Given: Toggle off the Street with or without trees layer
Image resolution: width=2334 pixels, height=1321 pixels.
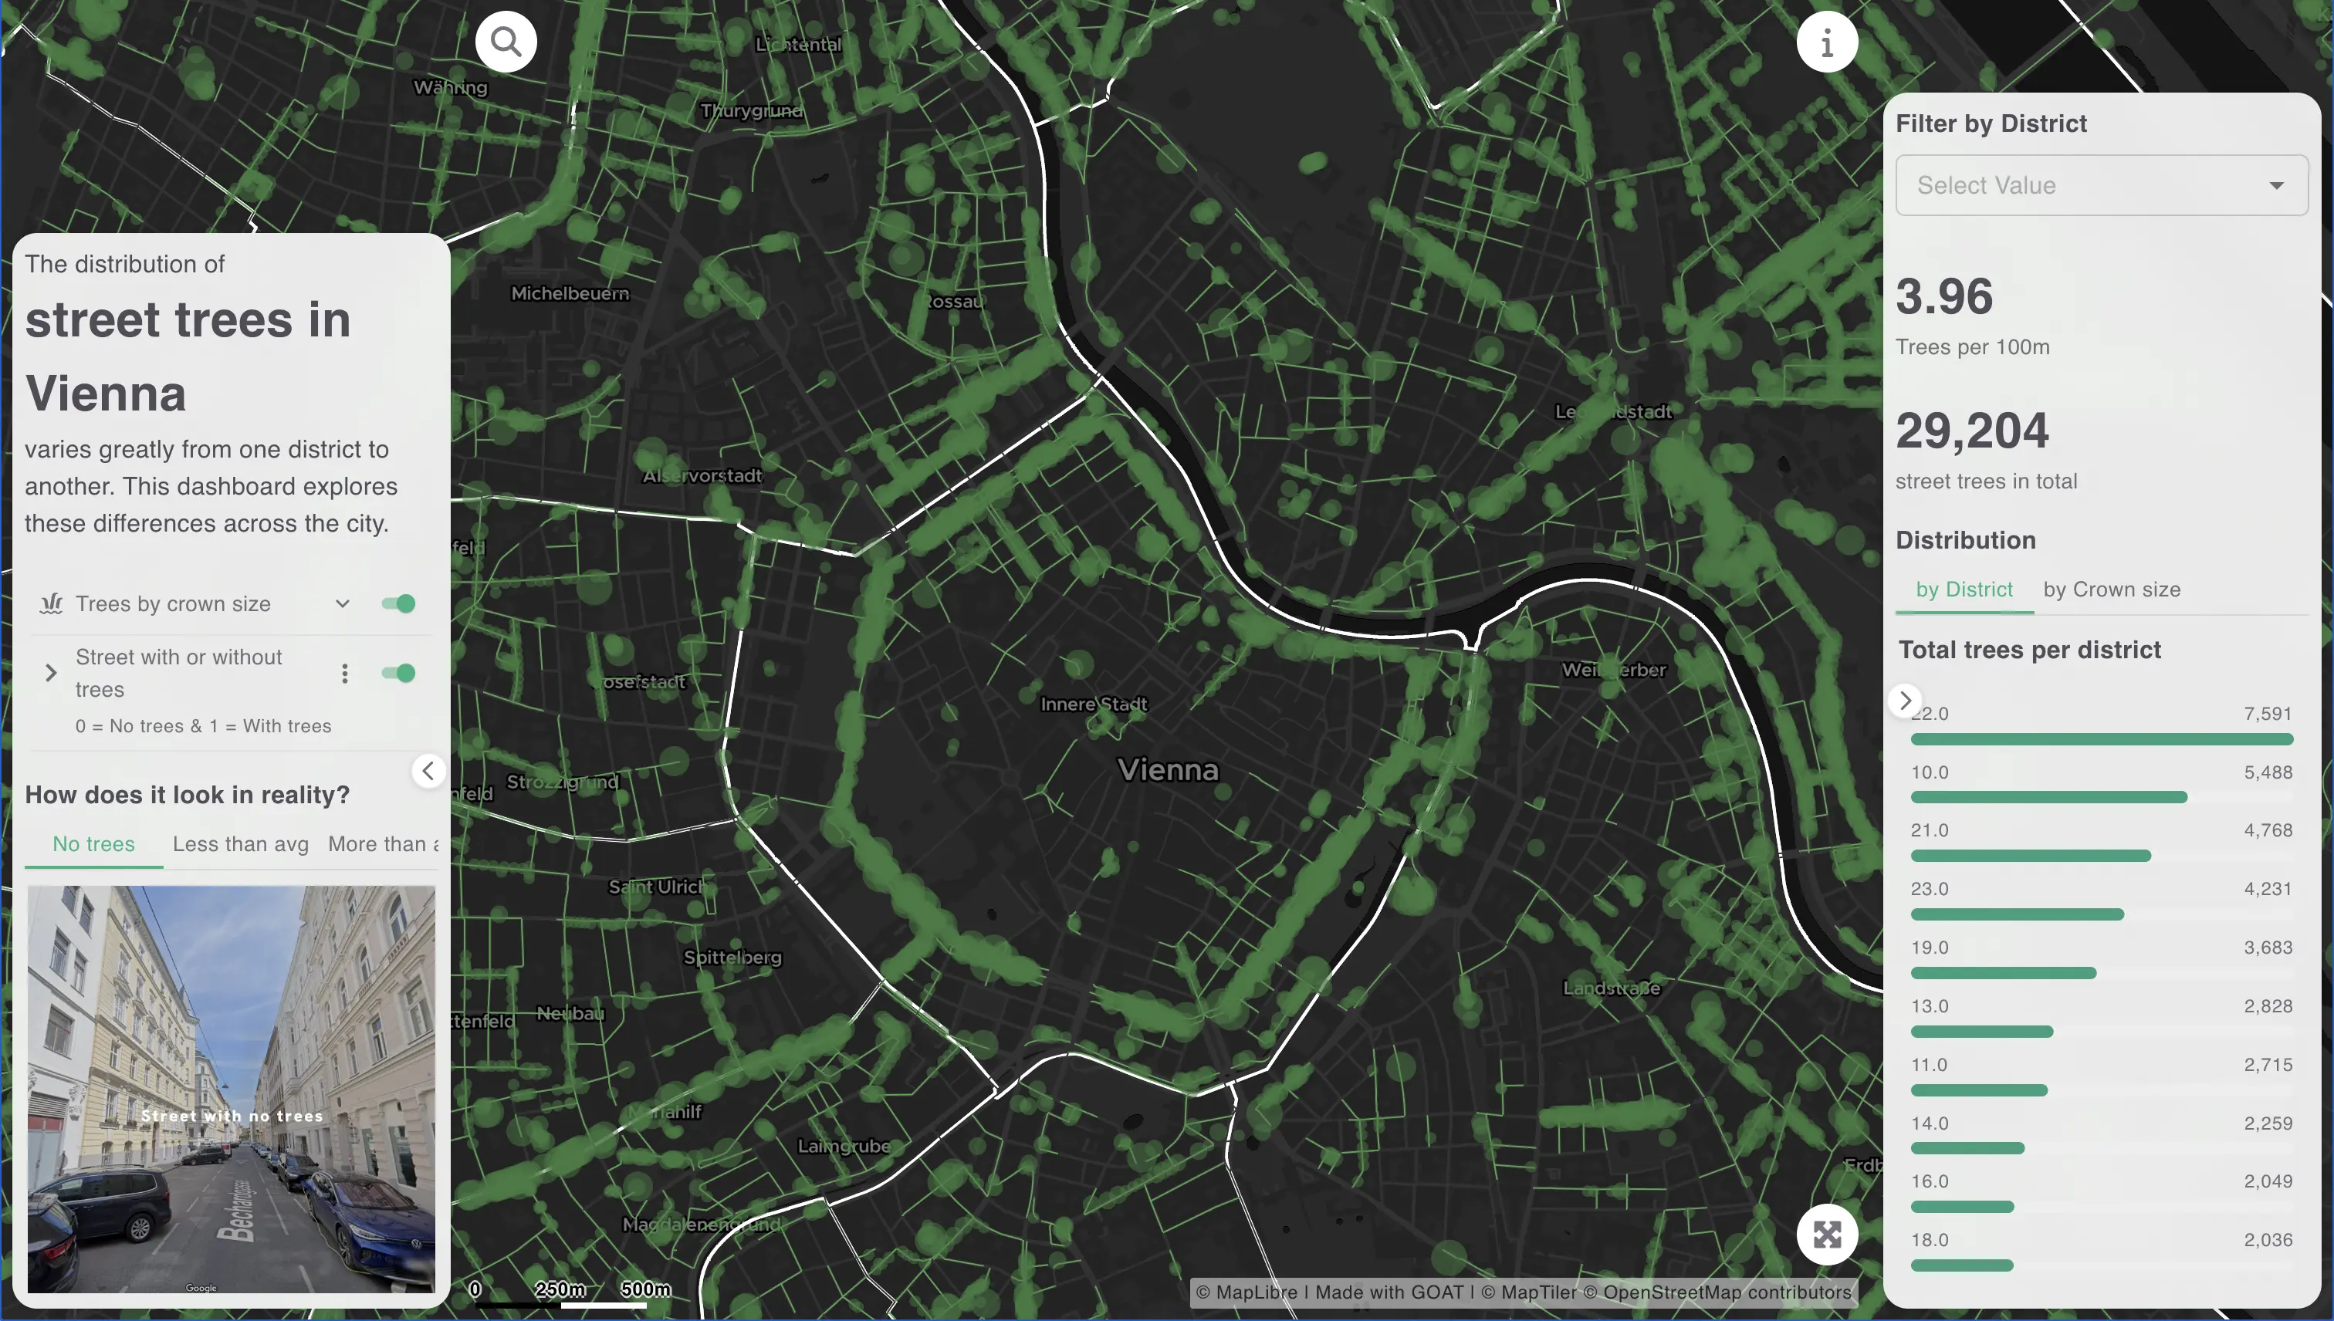Looking at the screenshot, I should point(397,672).
